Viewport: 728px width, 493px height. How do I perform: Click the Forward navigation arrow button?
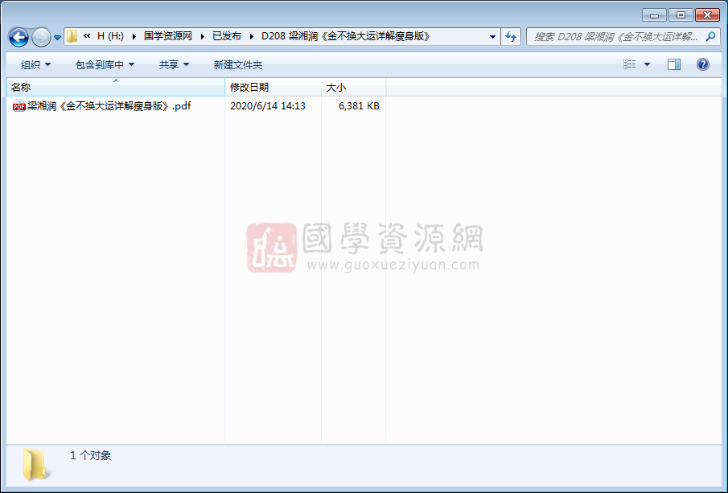41,37
